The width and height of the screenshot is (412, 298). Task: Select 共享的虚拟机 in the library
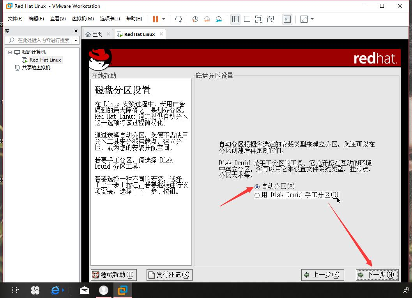click(36, 68)
